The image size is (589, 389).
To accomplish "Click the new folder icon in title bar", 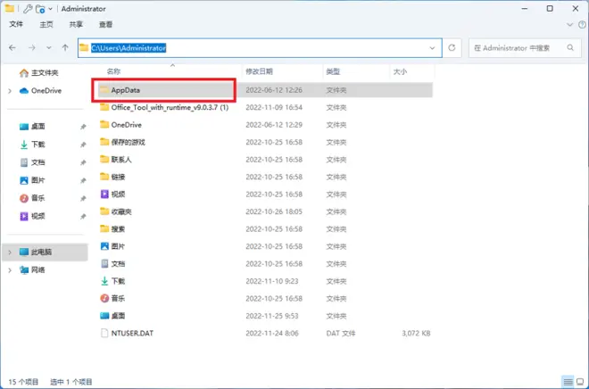I will (x=40, y=9).
